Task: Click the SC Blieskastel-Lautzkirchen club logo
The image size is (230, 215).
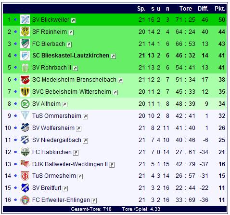Action: click(x=25, y=56)
